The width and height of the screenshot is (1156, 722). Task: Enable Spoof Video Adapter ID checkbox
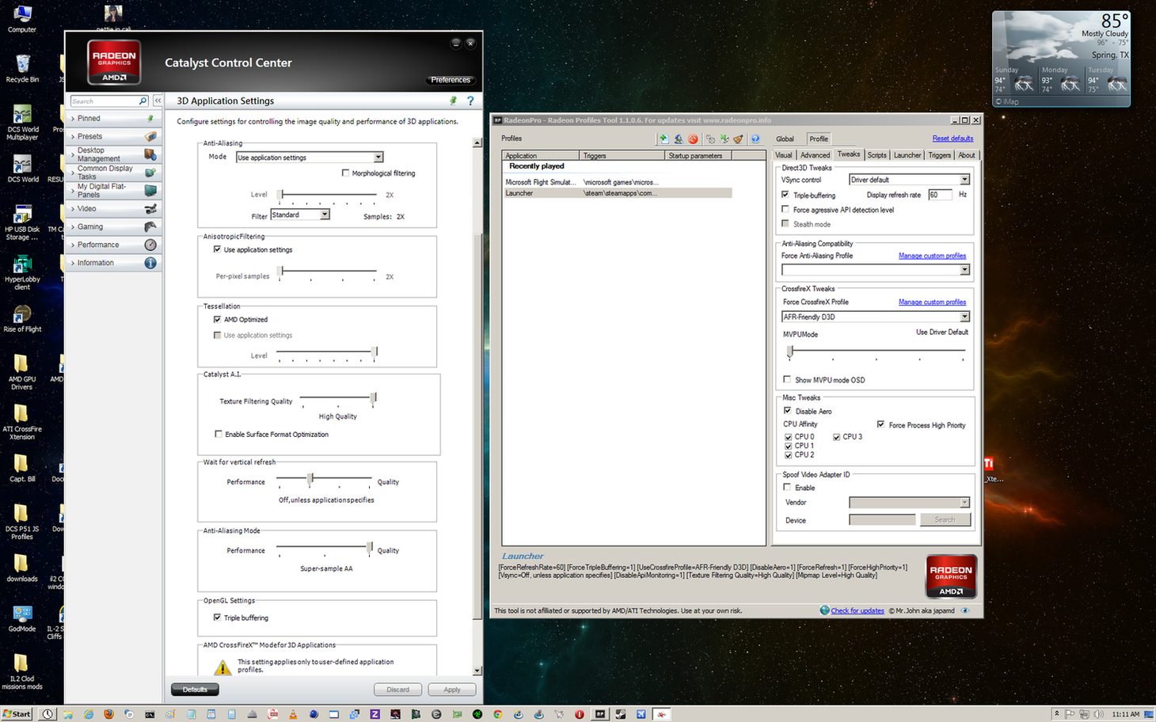tap(787, 488)
